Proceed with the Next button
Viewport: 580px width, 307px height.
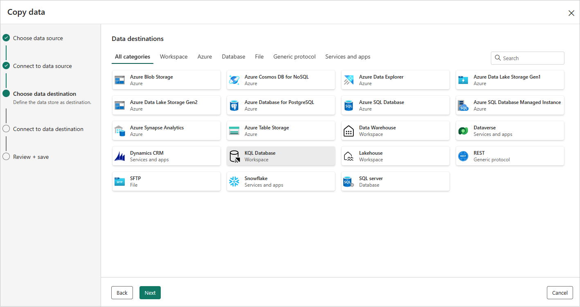coord(150,293)
